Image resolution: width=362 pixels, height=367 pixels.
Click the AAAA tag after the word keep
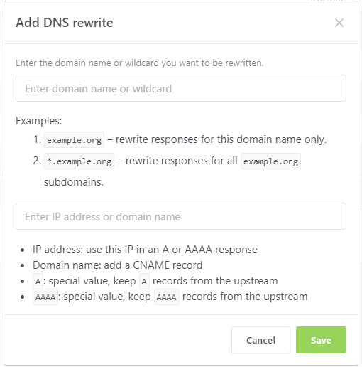(x=167, y=297)
